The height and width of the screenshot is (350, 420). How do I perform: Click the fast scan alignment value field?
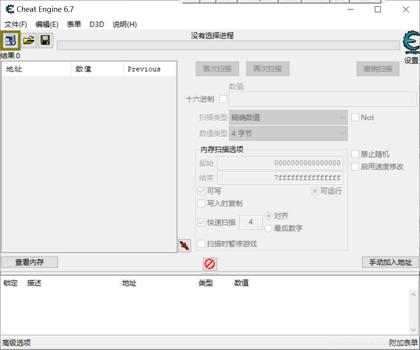[251, 222]
